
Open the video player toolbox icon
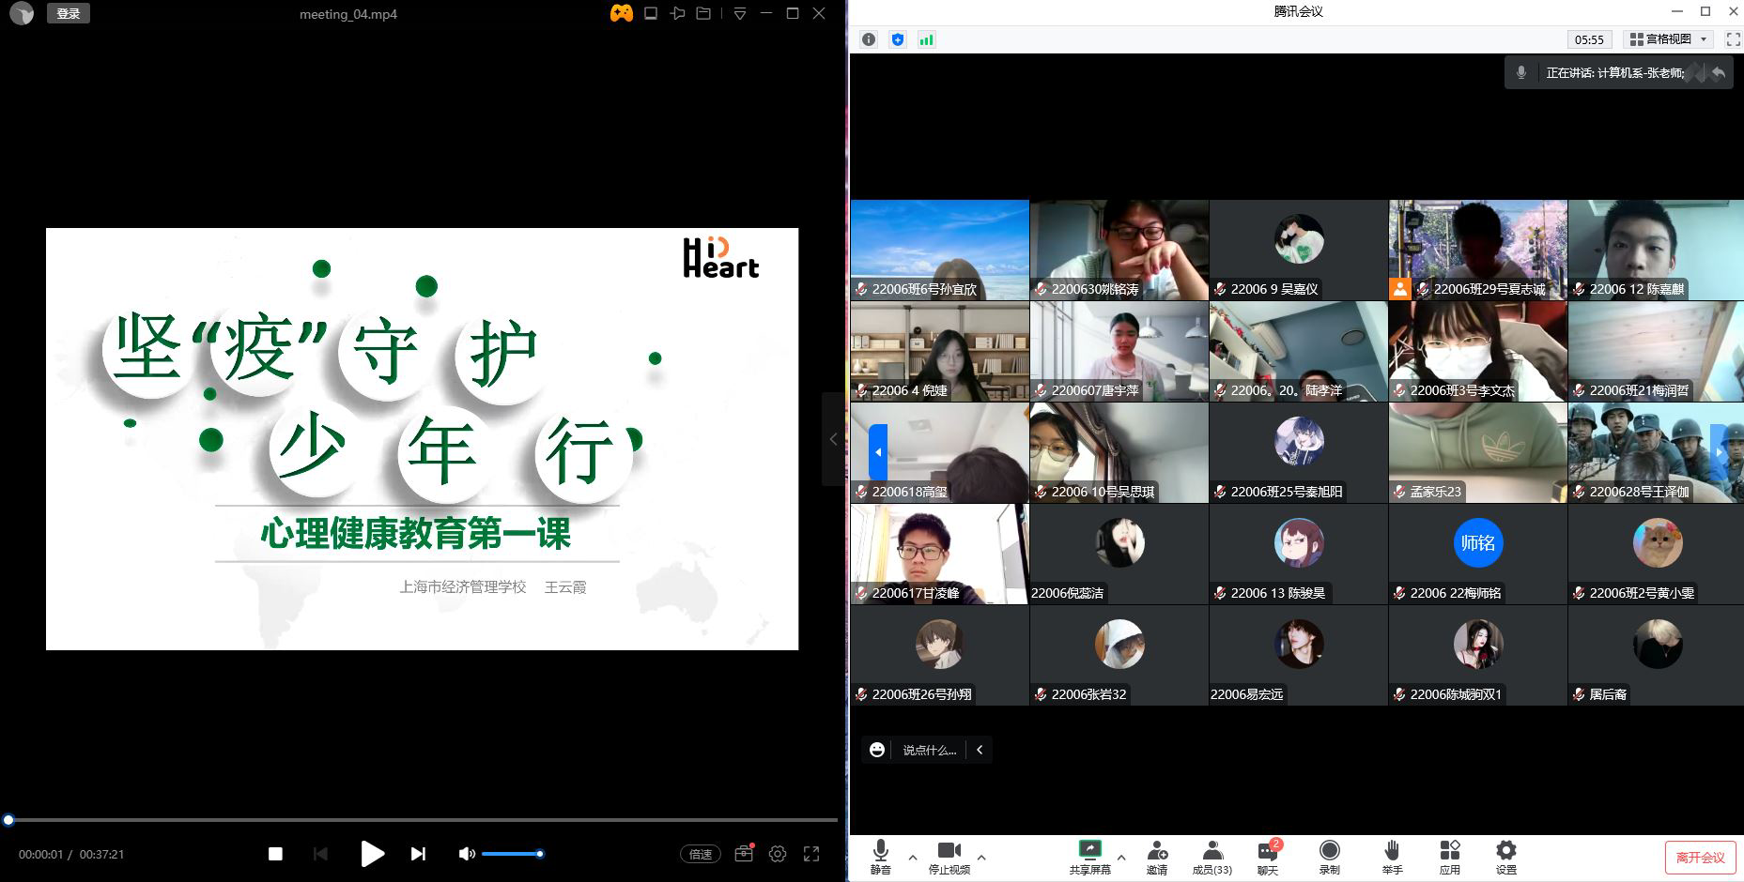pos(744,853)
